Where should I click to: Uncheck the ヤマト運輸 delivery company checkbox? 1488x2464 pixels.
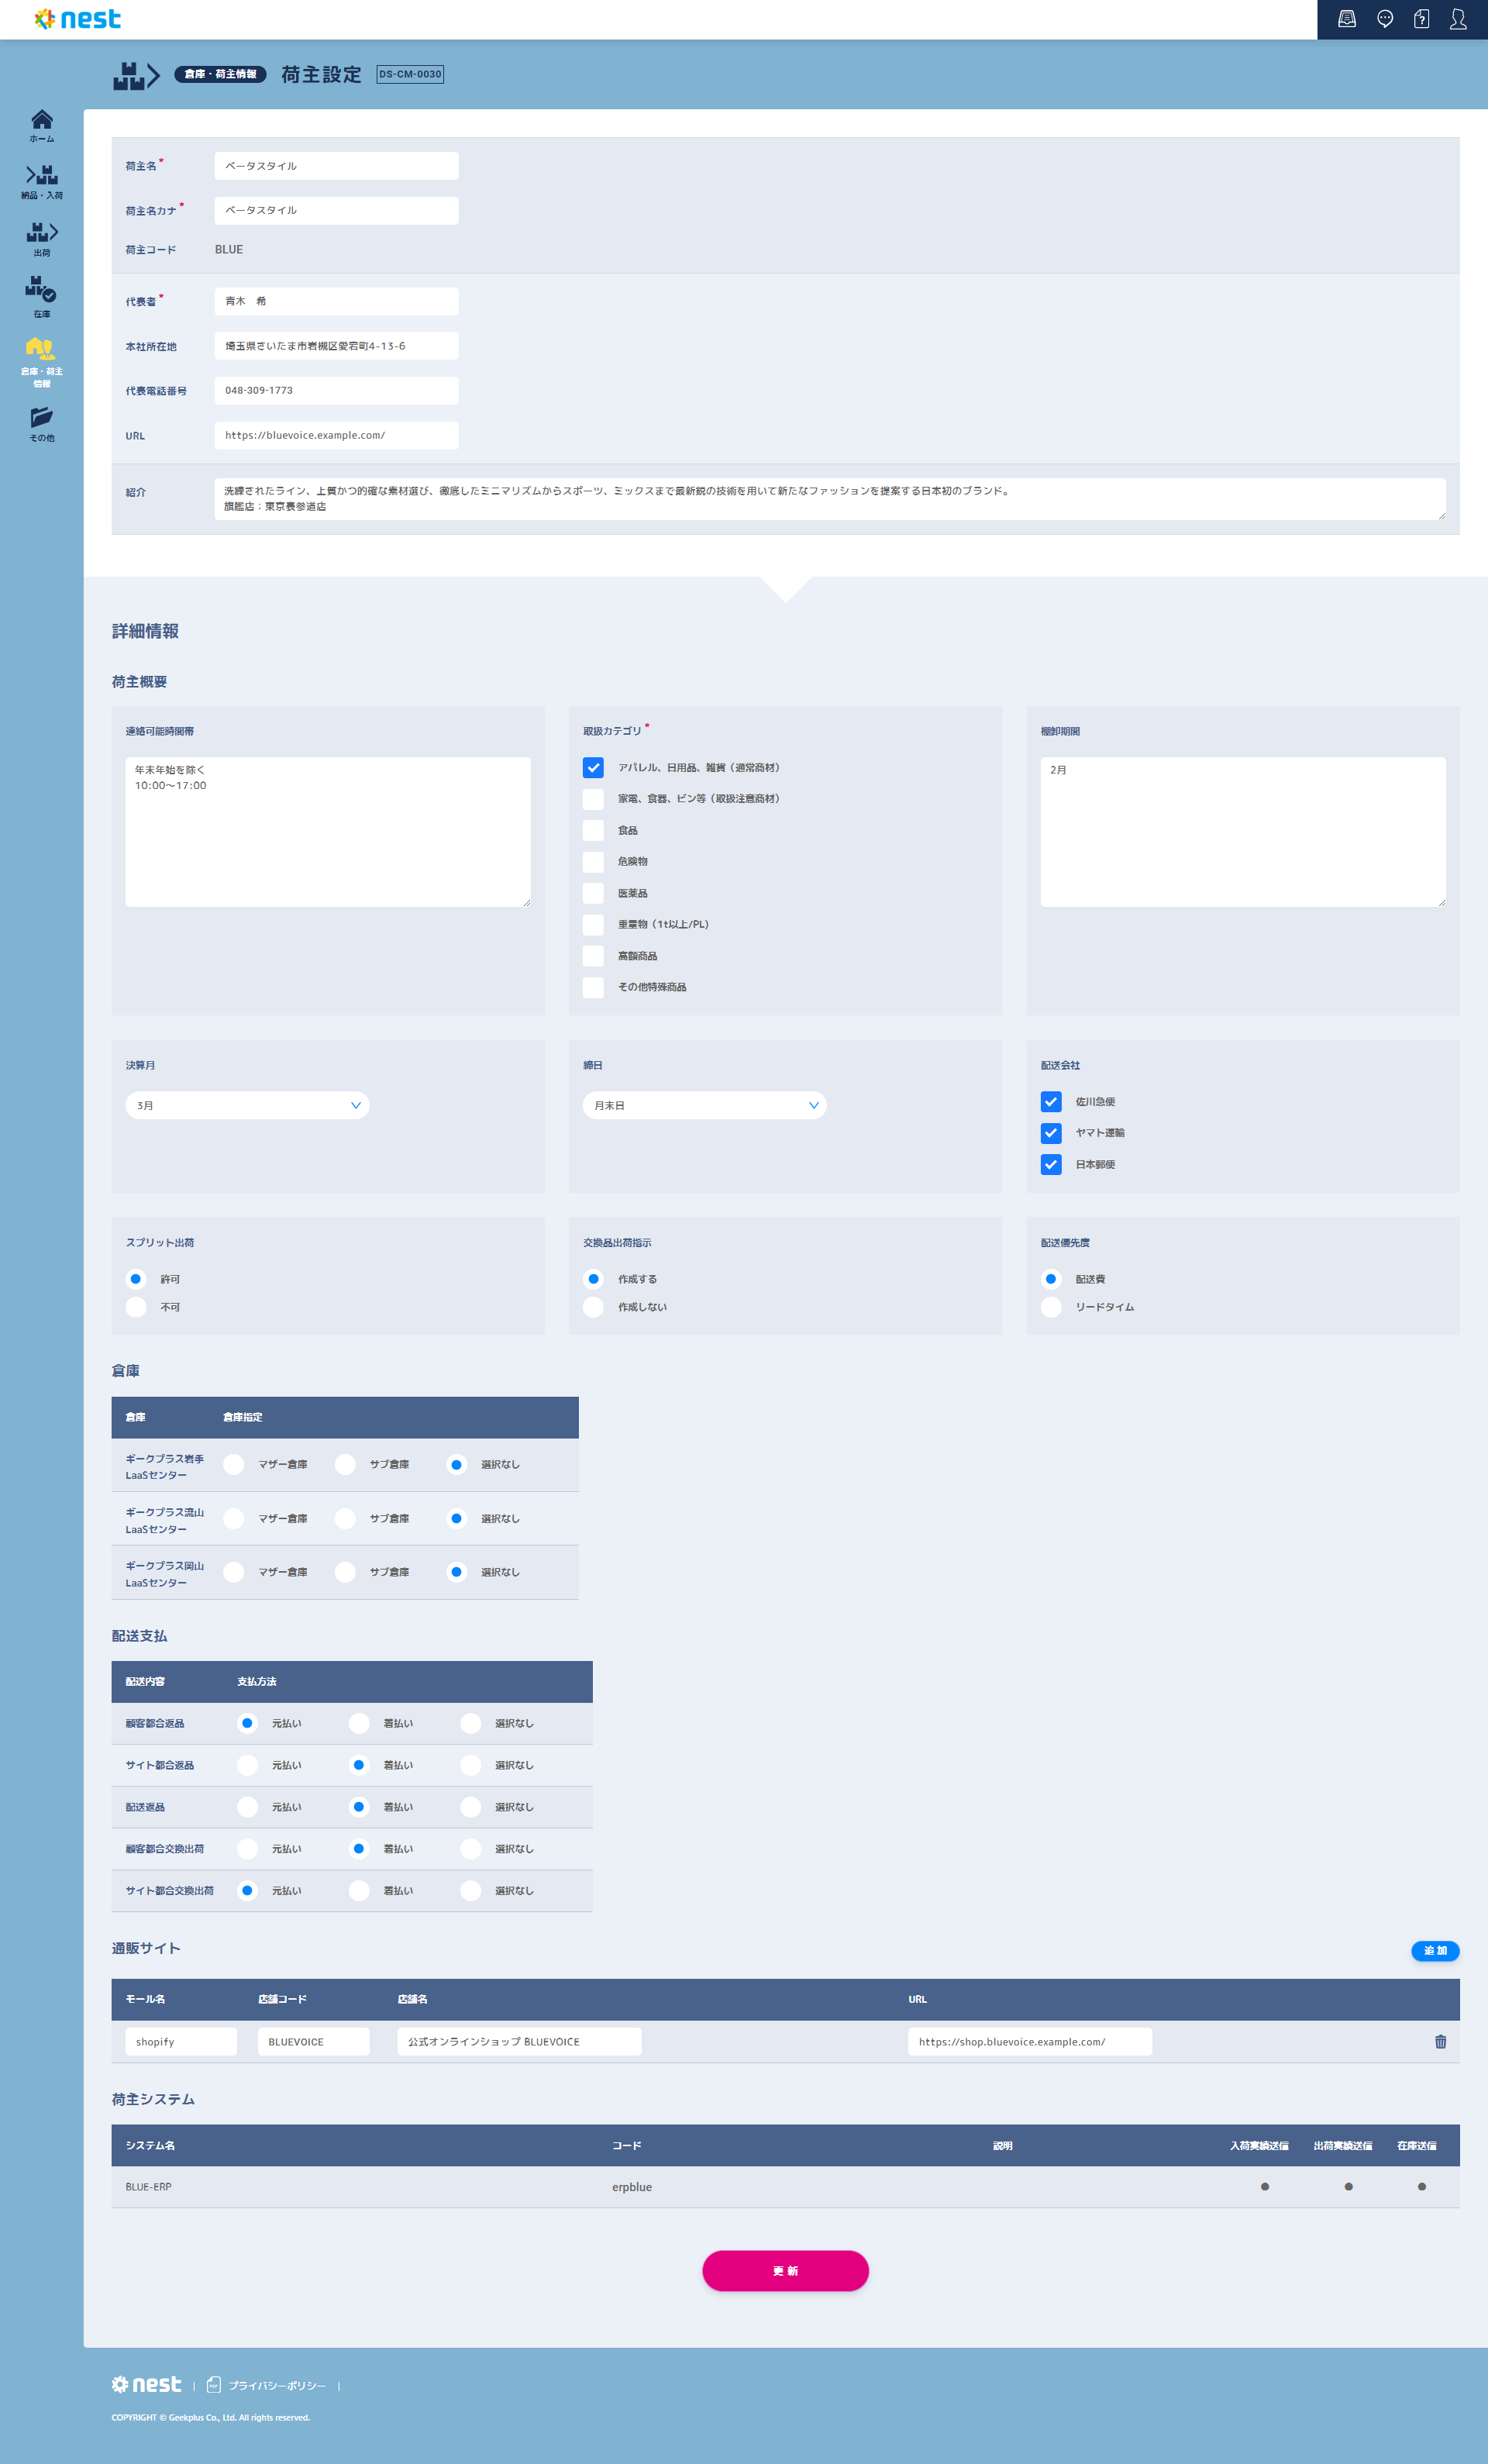click(x=1050, y=1132)
